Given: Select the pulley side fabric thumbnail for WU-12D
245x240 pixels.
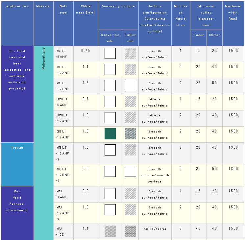Looking at the screenshot, I should (x=130, y=231).
